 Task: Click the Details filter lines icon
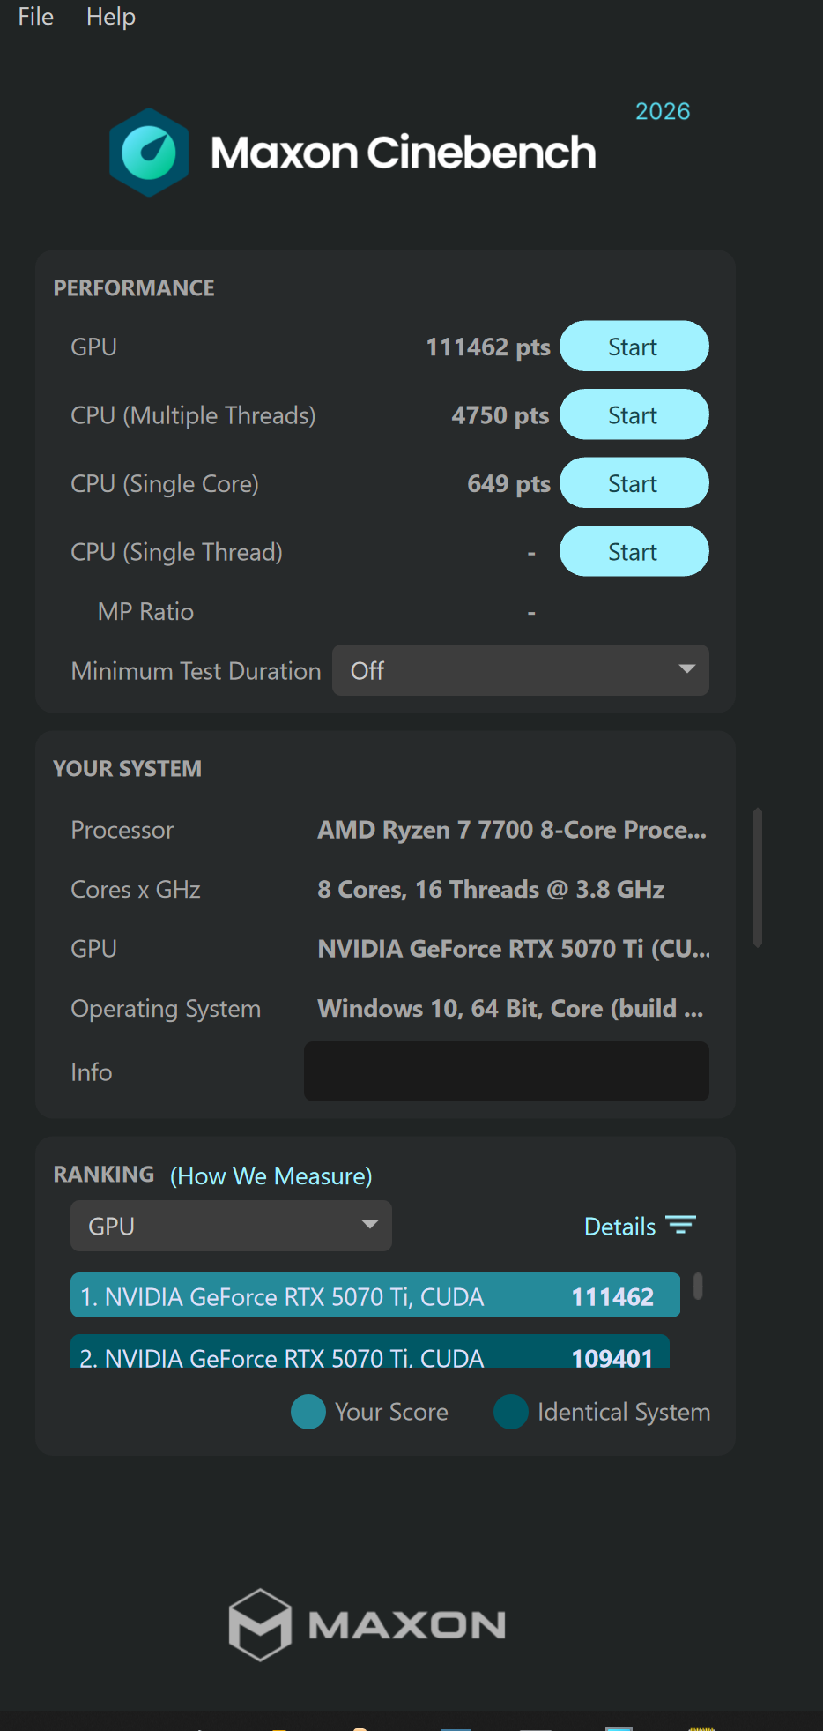pyautogui.click(x=680, y=1225)
